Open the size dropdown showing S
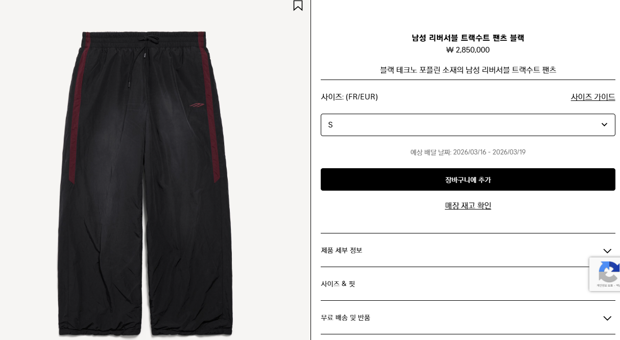 (468, 125)
